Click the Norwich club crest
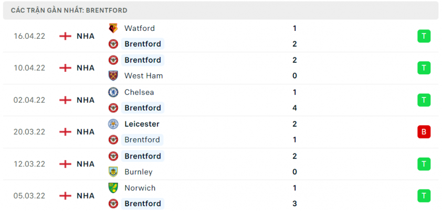 [x=113, y=188]
